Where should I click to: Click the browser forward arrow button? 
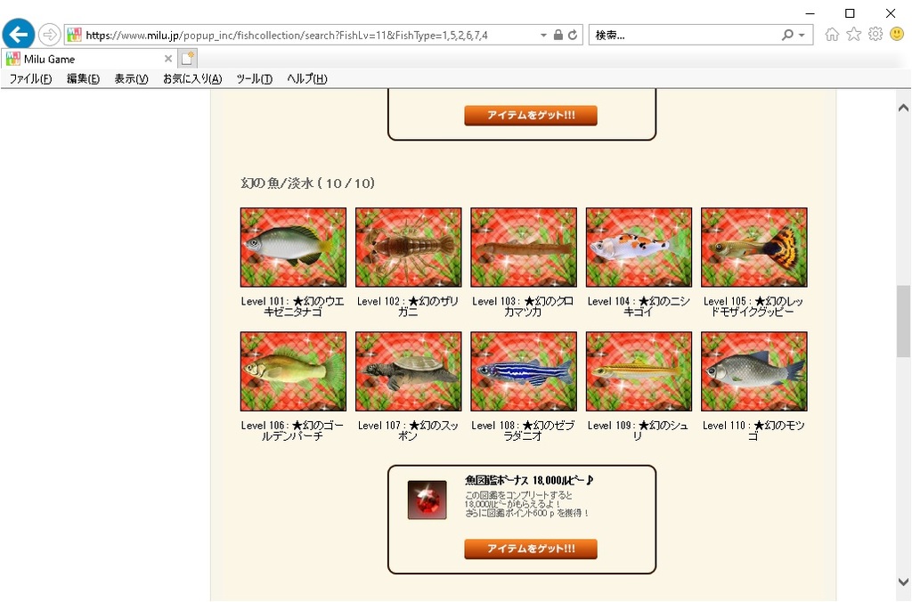pos(50,35)
